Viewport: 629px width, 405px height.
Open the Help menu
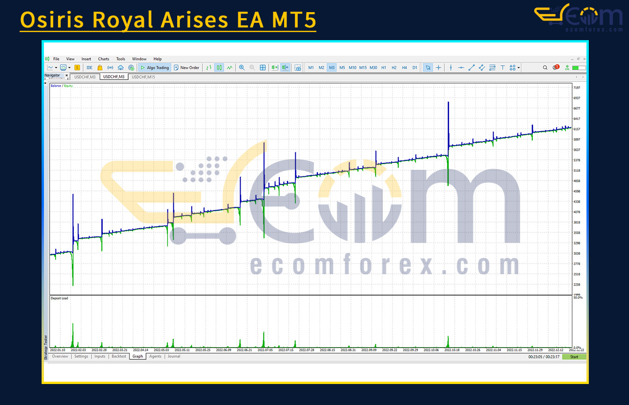pyautogui.click(x=157, y=59)
